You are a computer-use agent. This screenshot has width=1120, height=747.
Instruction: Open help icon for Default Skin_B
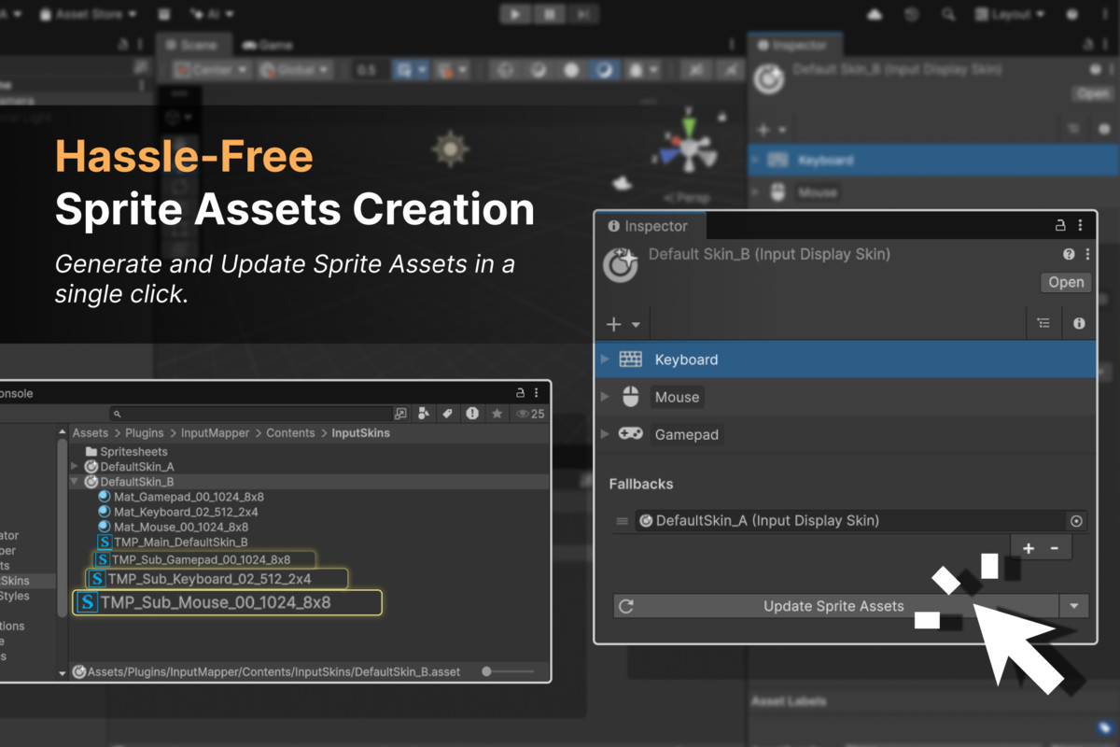pyautogui.click(x=1069, y=254)
